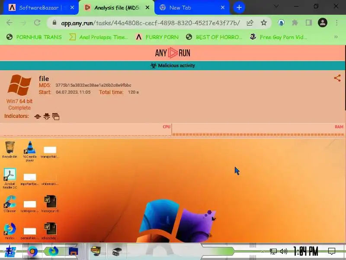Open Firefox from the taskbar
Viewport: 346px width, 260px height.
tap(53, 251)
